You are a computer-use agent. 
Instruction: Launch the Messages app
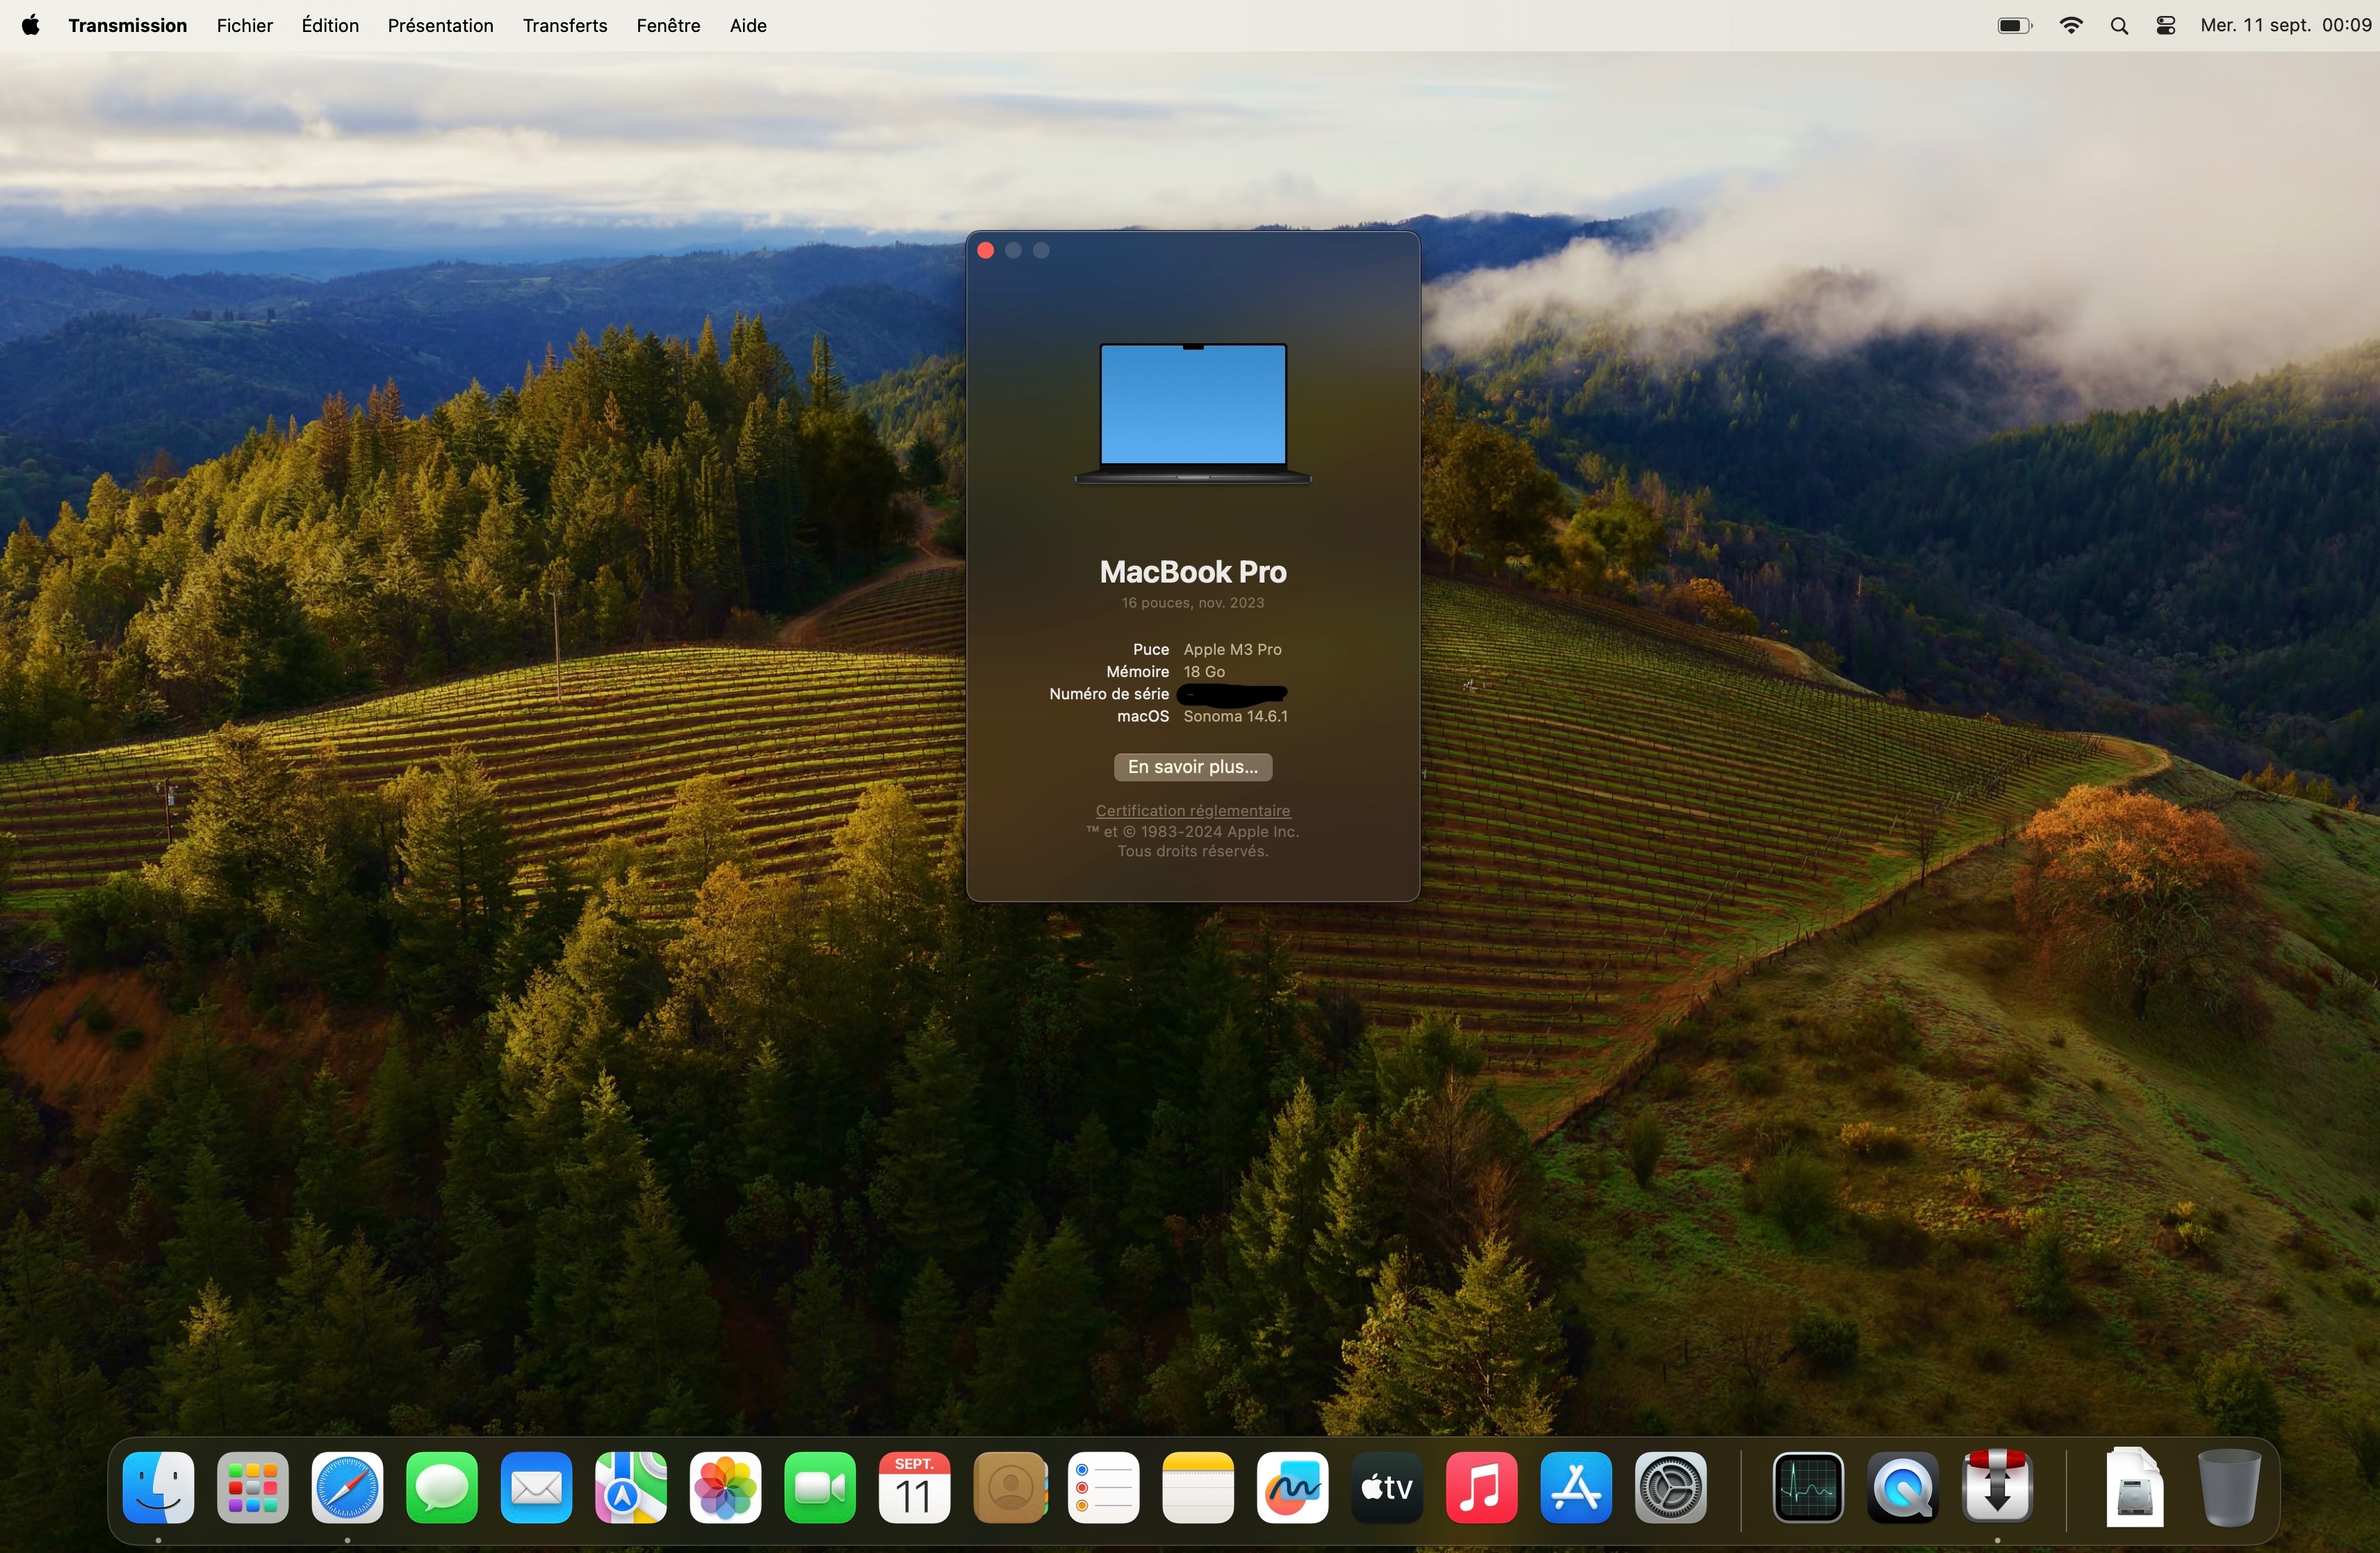pyautogui.click(x=440, y=1487)
